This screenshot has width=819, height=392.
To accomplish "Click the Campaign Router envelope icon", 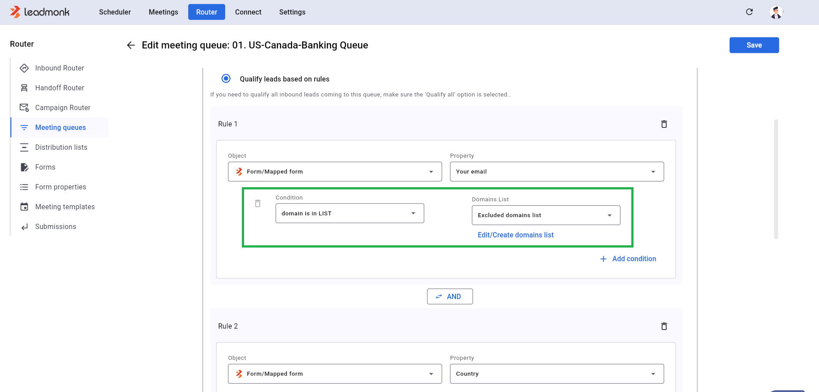I will [24, 107].
